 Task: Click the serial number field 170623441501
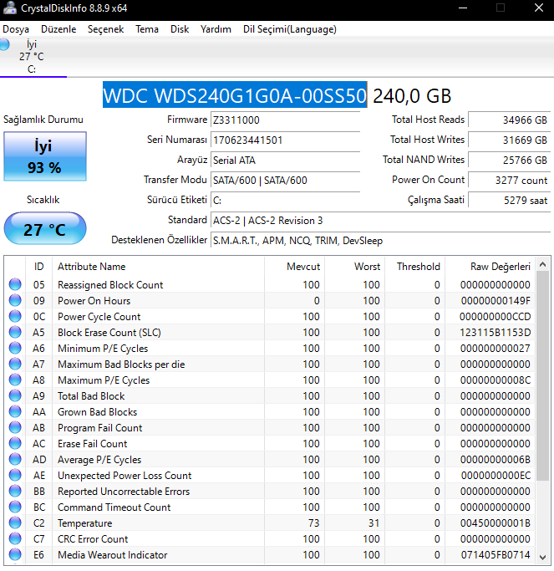point(286,140)
